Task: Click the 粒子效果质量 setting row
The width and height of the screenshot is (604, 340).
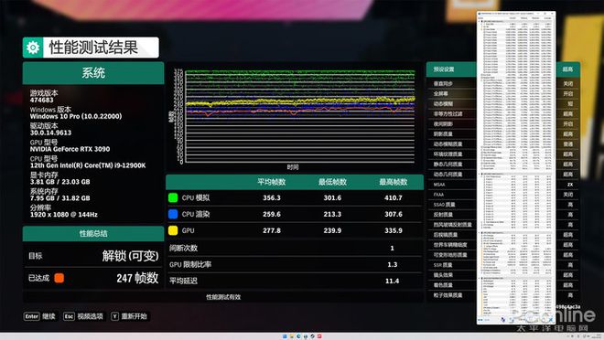Action: coord(504,295)
